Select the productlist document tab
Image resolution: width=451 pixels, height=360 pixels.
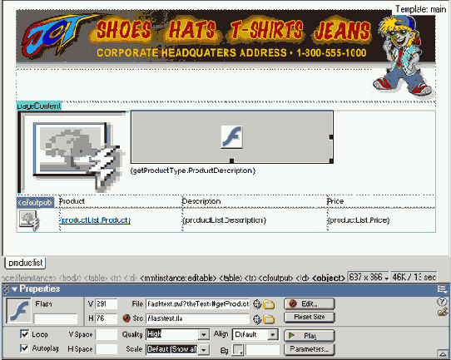click(25, 263)
